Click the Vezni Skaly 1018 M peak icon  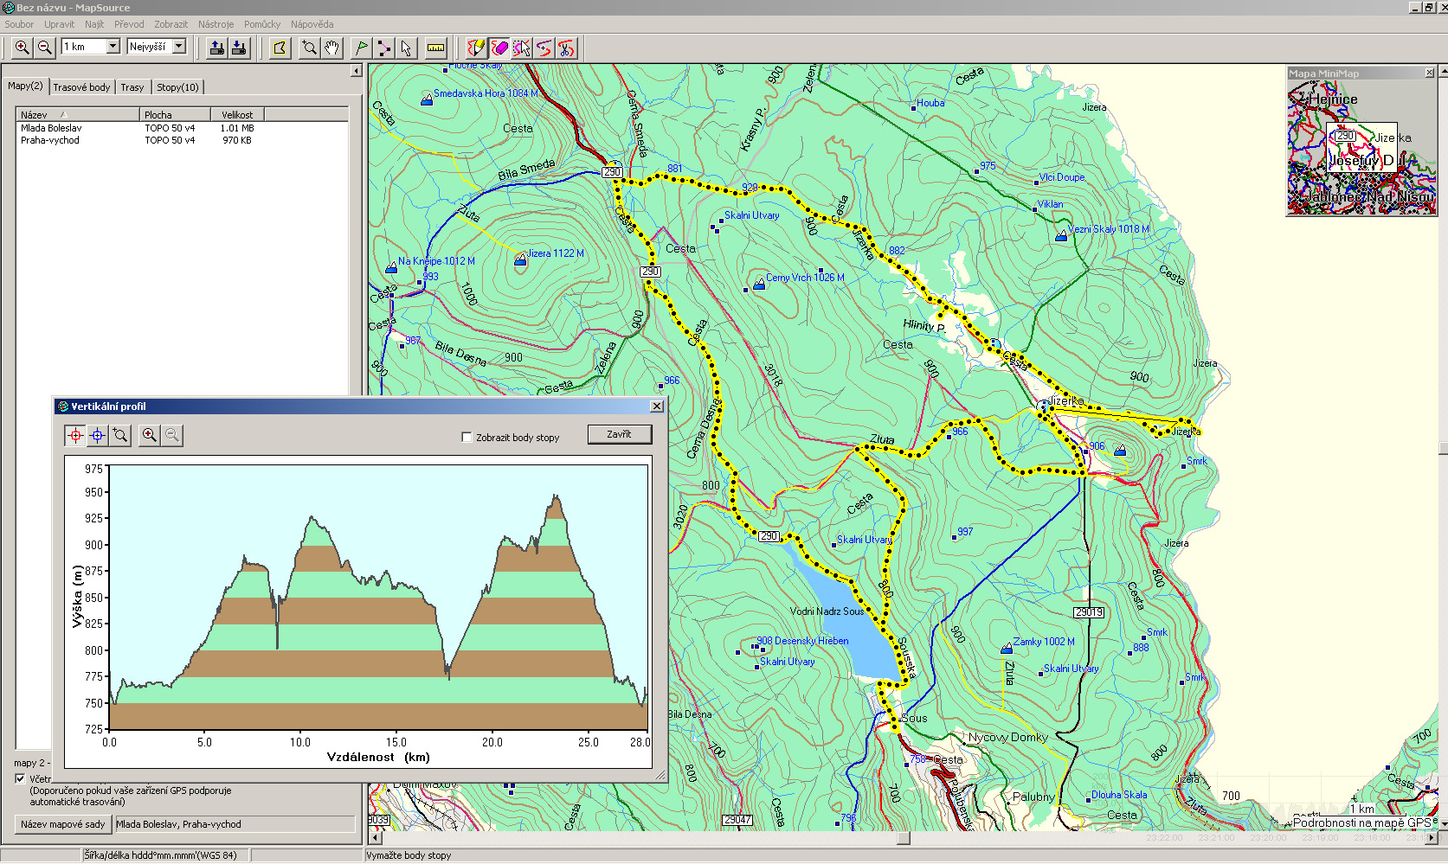click(x=1061, y=235)
